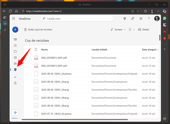Open Home in the OneDrive sidebar
The width and height of the screenshot is (170, 124).
pos(15,45)
